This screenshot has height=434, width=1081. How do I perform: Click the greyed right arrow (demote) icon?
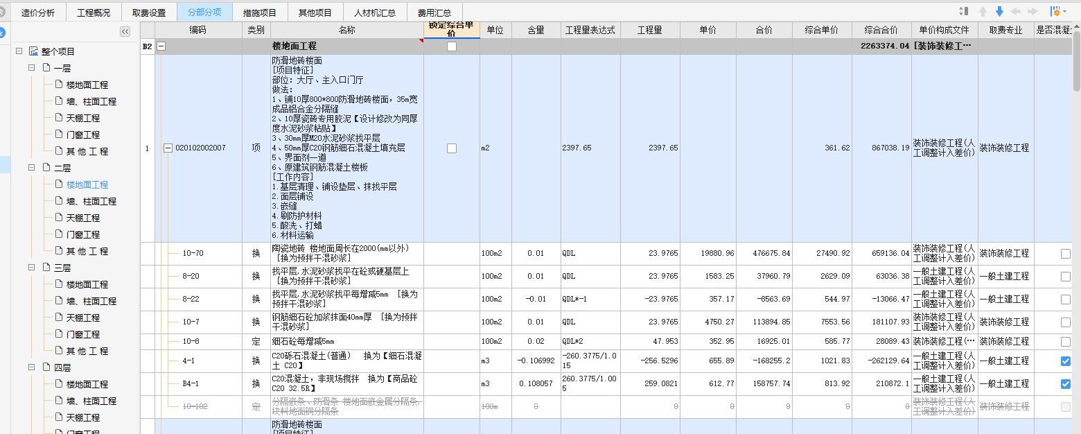pos(1032,12)
